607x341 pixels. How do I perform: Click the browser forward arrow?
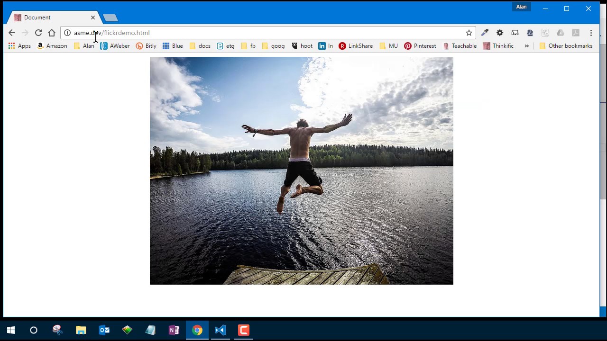click(25, 33)
